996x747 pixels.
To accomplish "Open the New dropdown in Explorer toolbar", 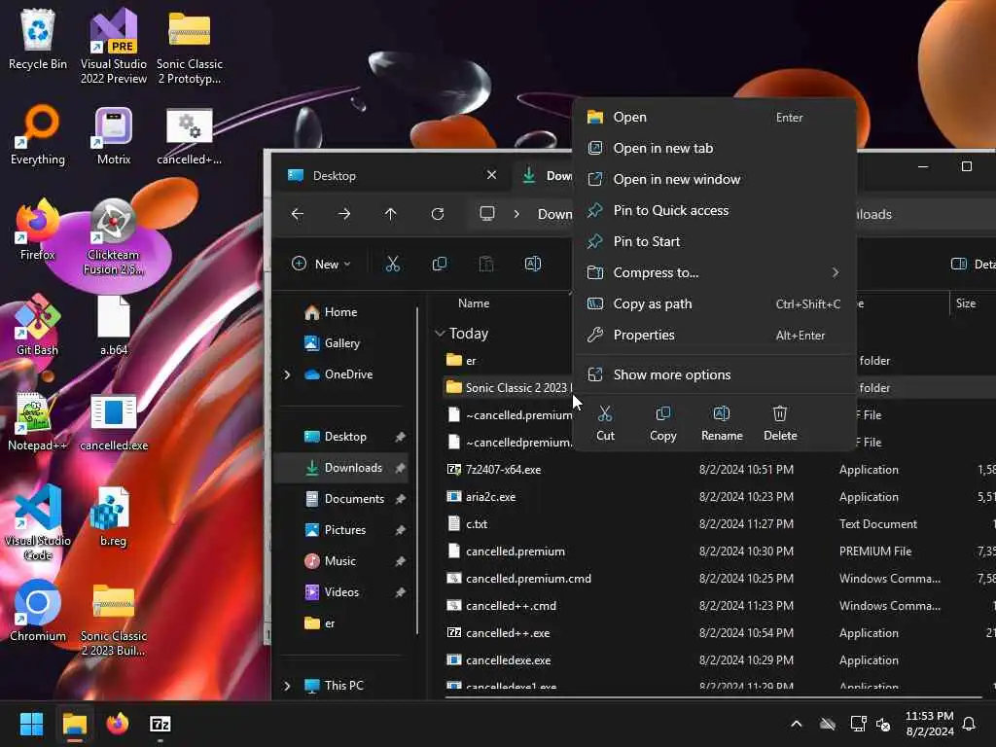I will point(321,265).
